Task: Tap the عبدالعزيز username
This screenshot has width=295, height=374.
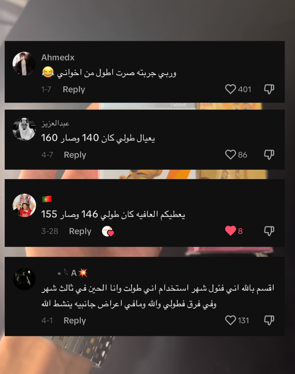Action: click(x=55, y=123)
